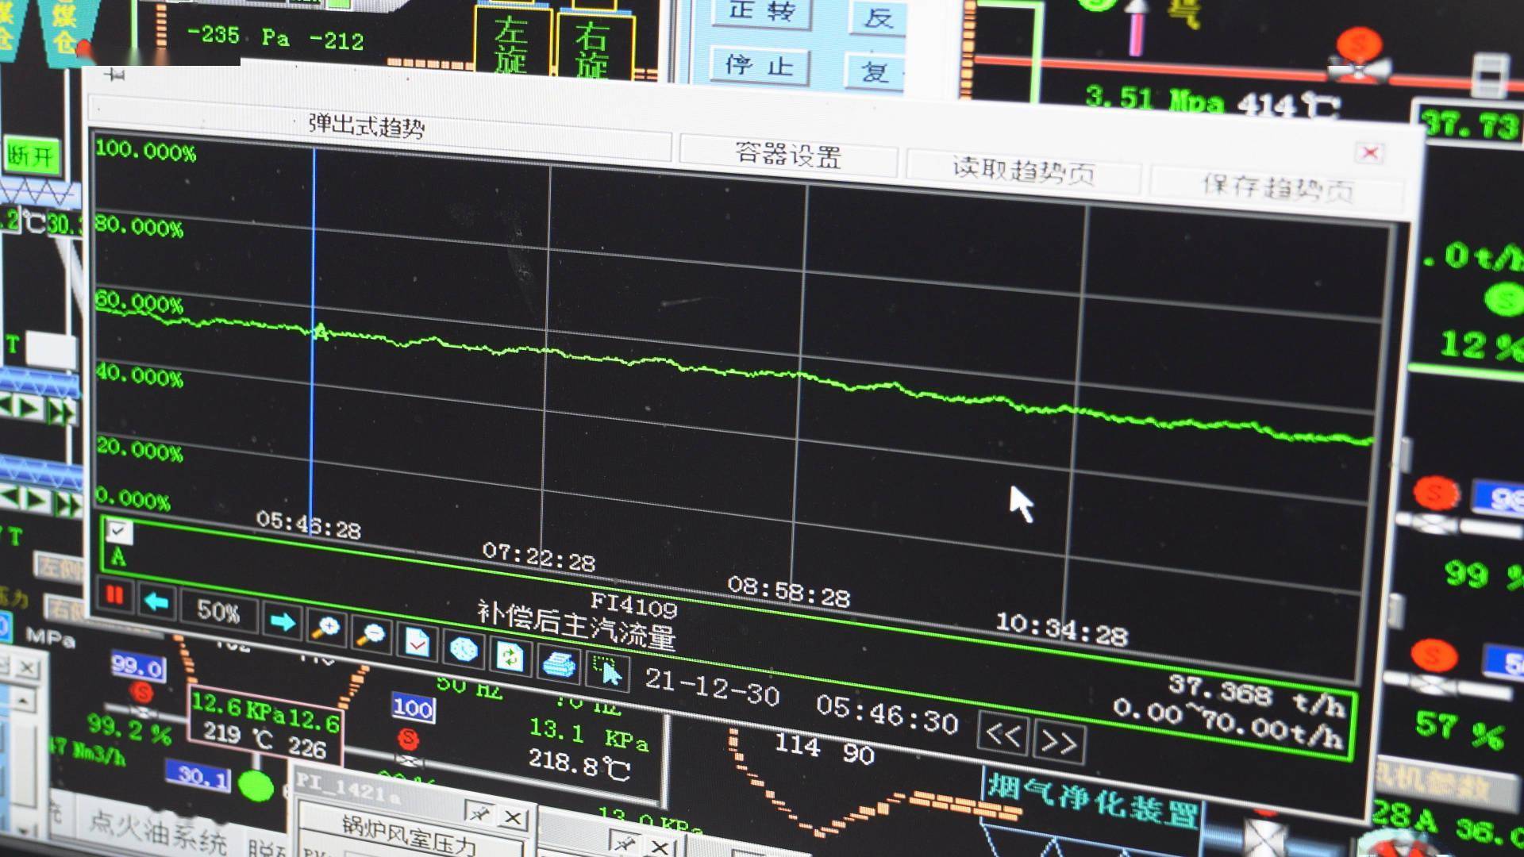Print the trend via printer icon
The width and height of the screenshot is (1524, 857).
coord(559,663)
